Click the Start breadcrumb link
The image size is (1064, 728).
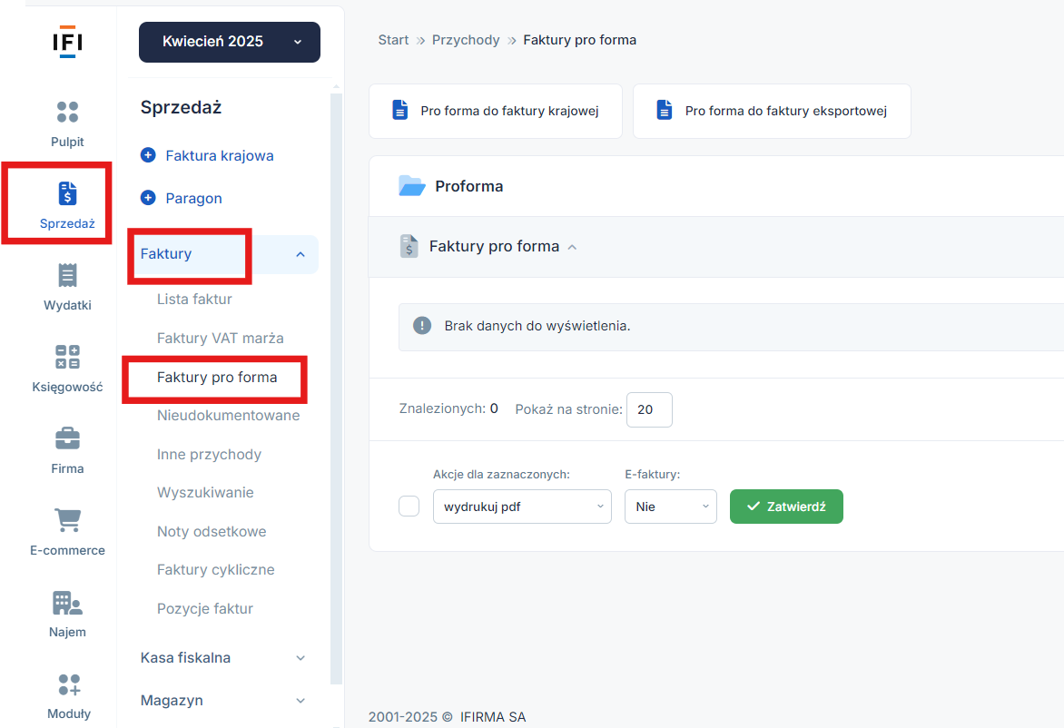(x=393, y=40)
